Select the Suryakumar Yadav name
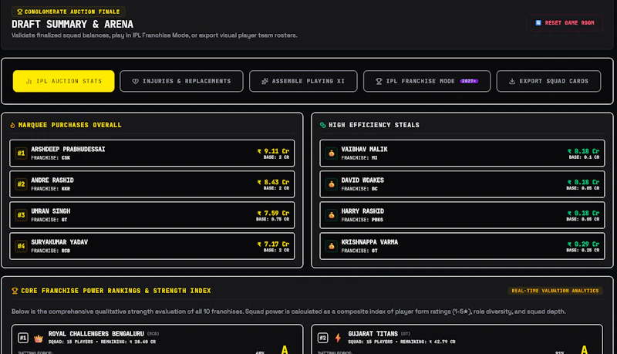Viewport: 617px width, 354px height. pos(59,242)
